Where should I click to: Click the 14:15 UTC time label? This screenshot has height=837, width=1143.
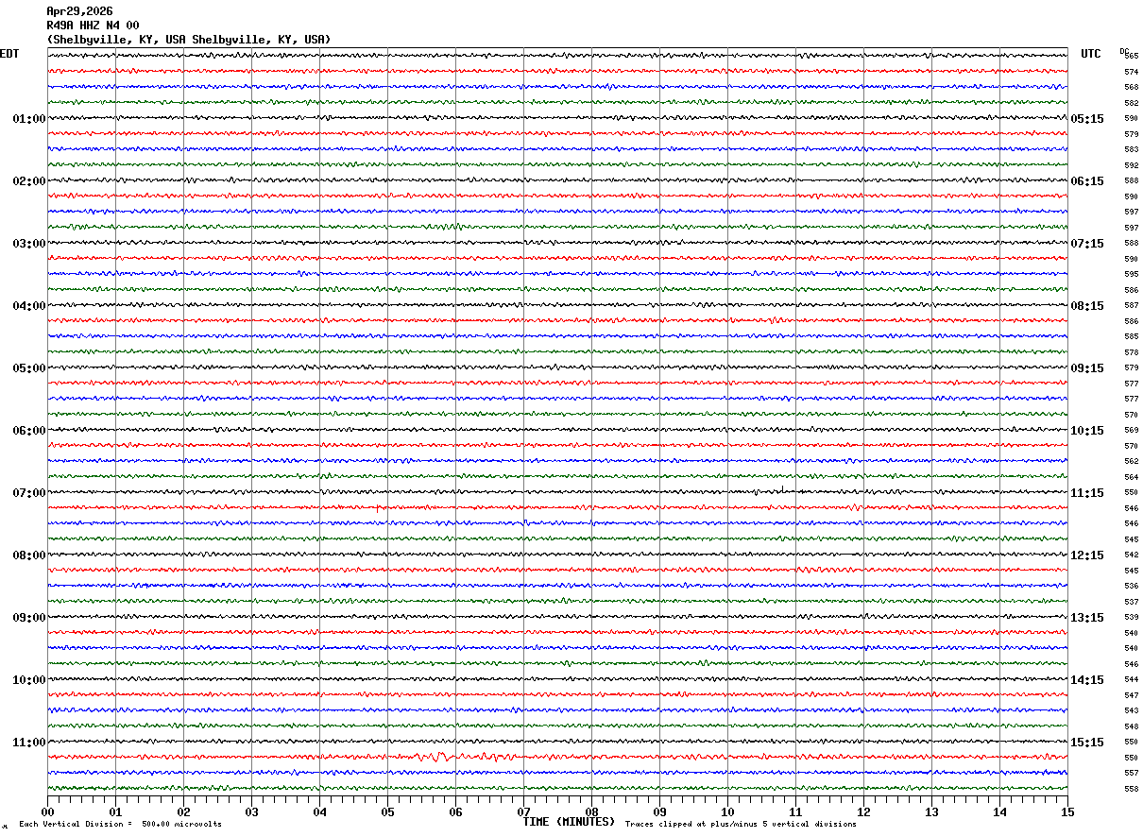(1086, 680)
